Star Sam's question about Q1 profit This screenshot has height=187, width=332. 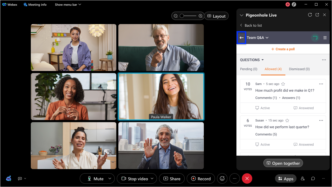[x=283, y=84]
